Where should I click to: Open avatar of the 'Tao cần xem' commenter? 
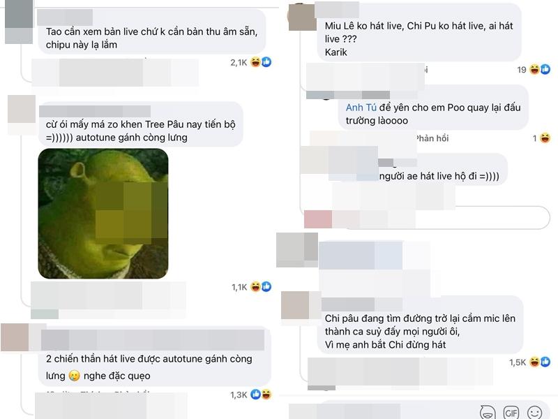pyautogui.click(x=19, y=22)
